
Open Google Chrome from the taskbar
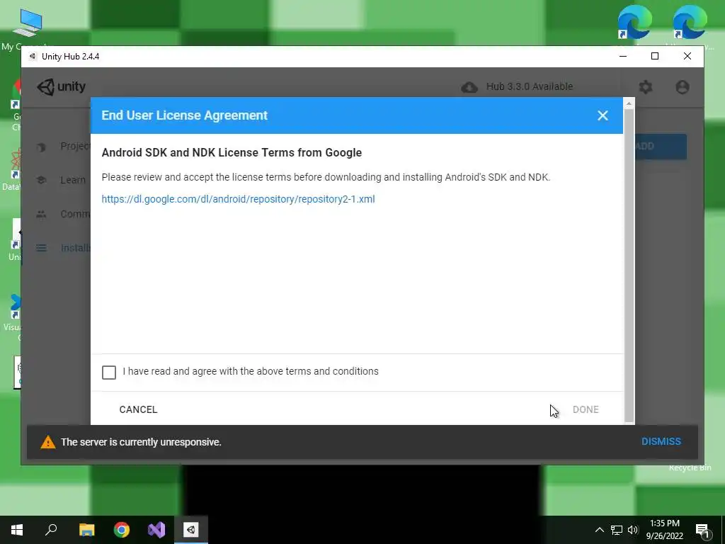(x=122, y=530)
